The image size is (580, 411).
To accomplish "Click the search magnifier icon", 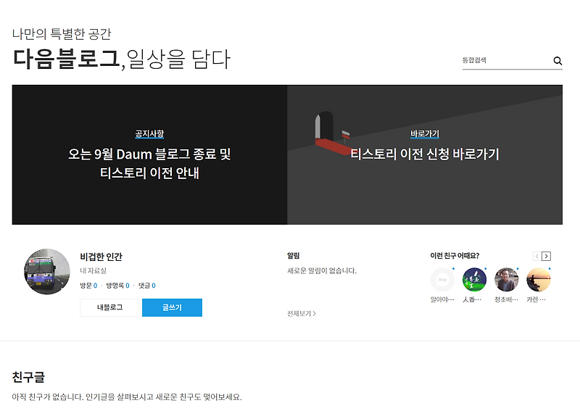I will click(x=558, y=61).
